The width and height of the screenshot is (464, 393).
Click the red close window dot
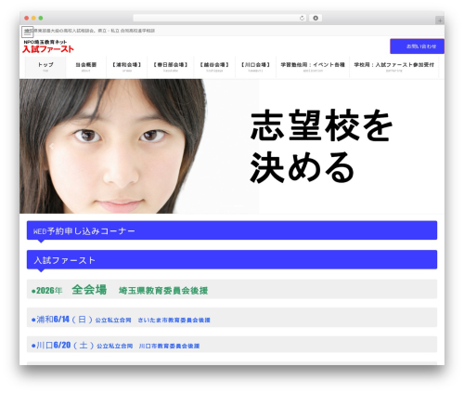(x=27, y=19)
